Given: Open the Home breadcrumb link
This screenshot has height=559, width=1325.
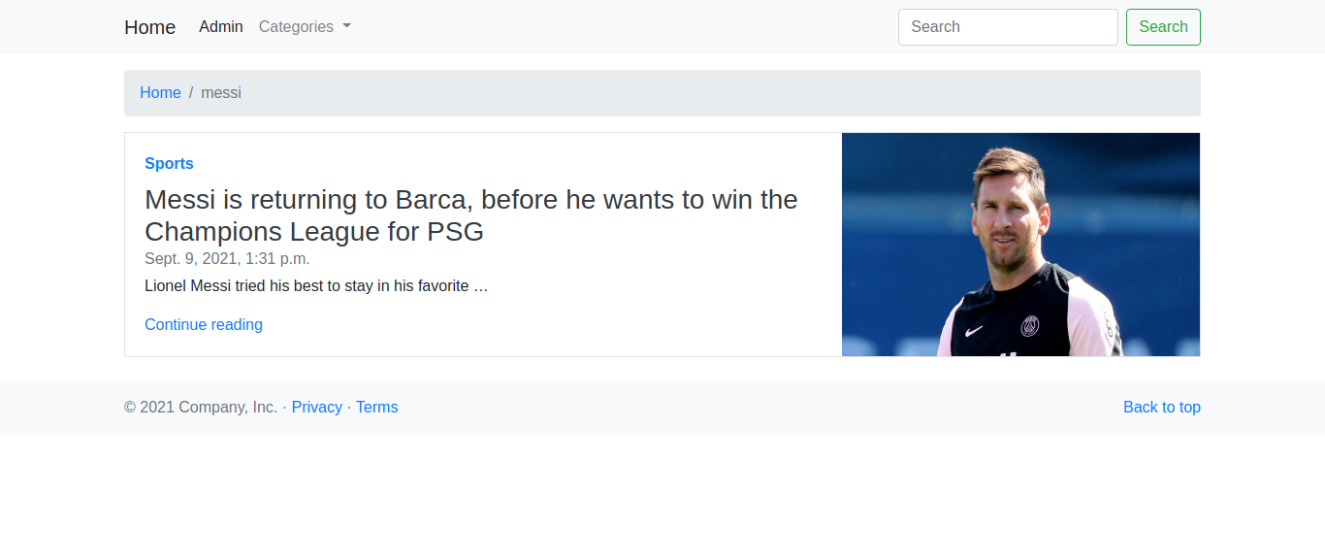Looking at the screenshot, I should pos(160,93).
